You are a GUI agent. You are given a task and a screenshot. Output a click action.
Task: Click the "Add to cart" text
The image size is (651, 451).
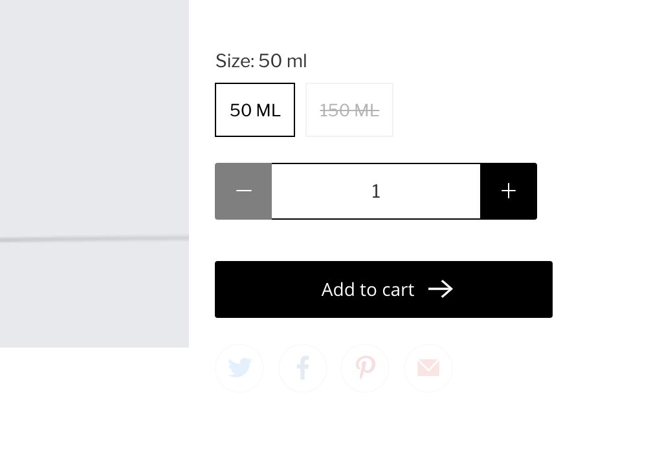click(x=368, y=289)
